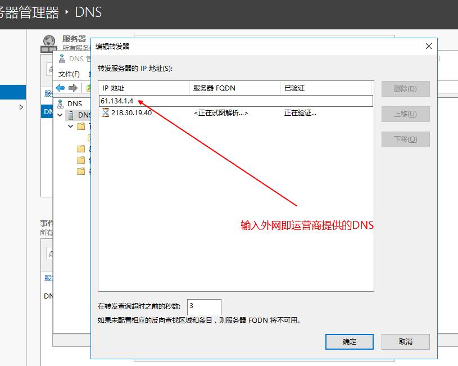Open the first yellow zone folder icon
458x366 pixels.
click(x=81, y=126)
